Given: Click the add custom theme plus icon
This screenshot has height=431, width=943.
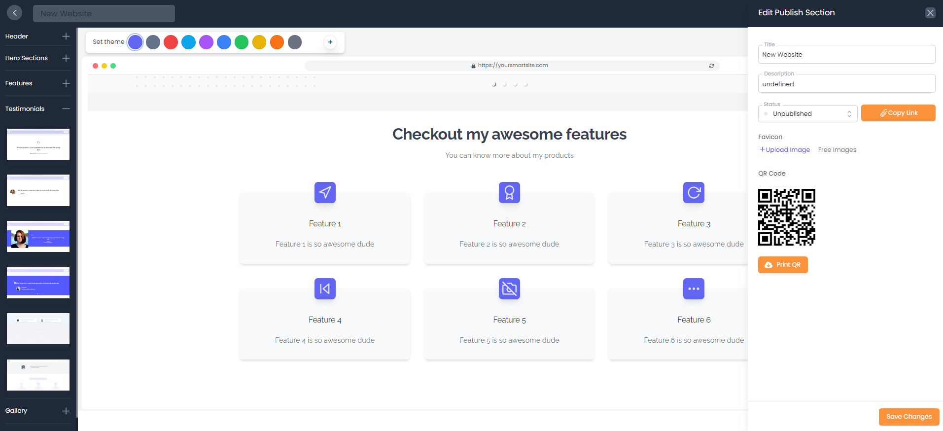Looking at the screenshot, I should [x=330, y=42].
